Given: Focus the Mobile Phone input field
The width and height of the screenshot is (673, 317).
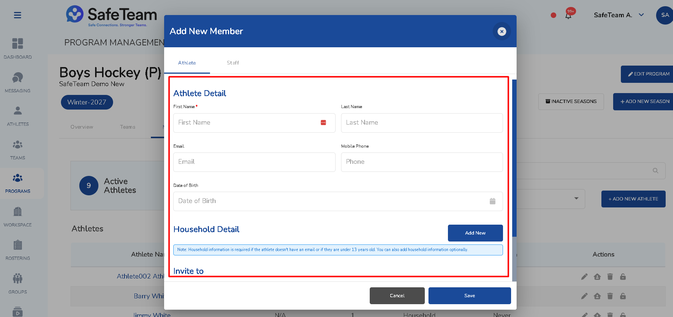Looking at the screenshot, I should (x=422, y=162).
